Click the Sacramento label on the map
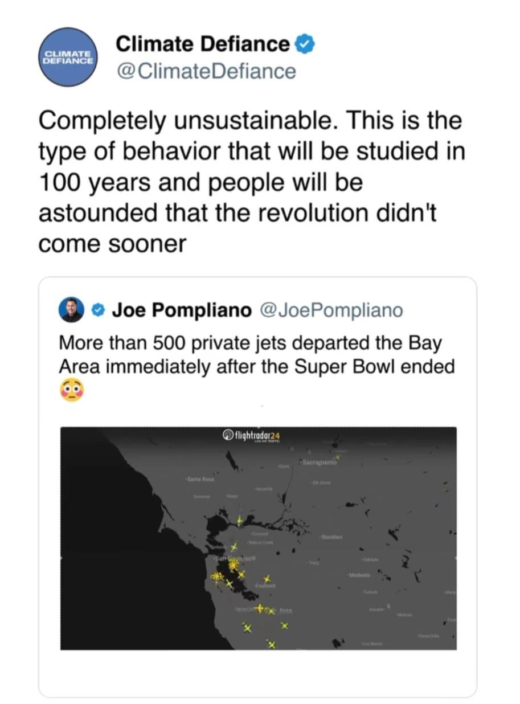 click(x=320, y=463)
